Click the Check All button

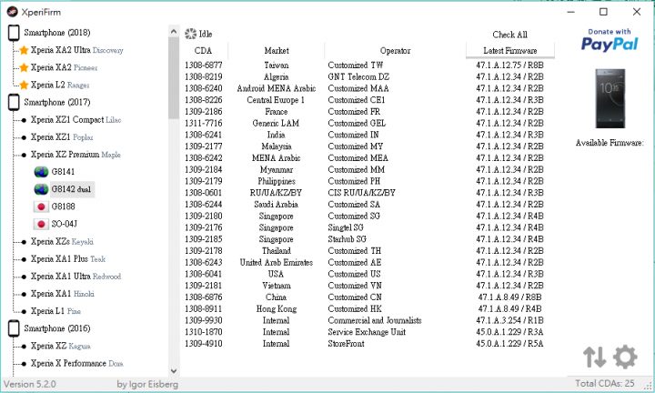click(509, 35)
